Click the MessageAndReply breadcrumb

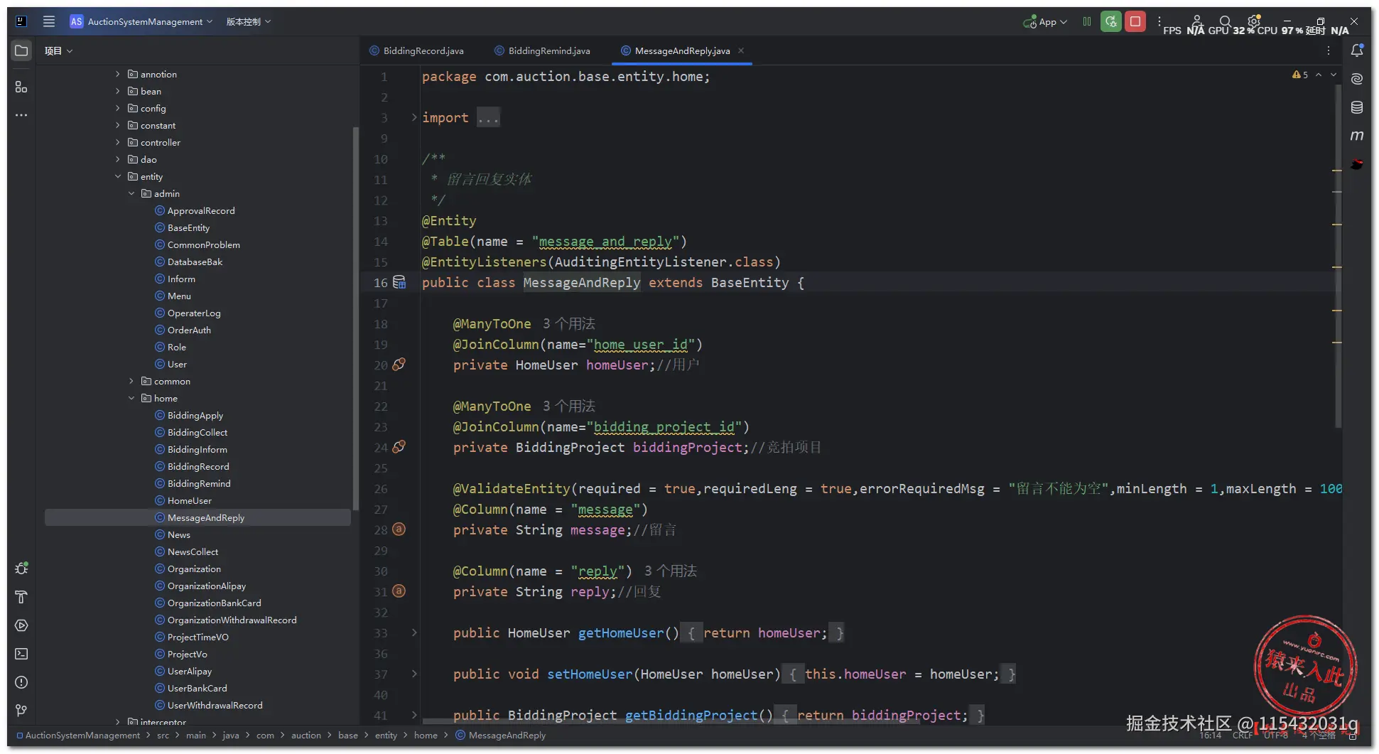pos(501,736)
